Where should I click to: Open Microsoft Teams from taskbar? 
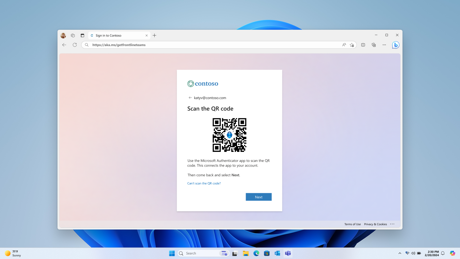[x=288, y=253]
